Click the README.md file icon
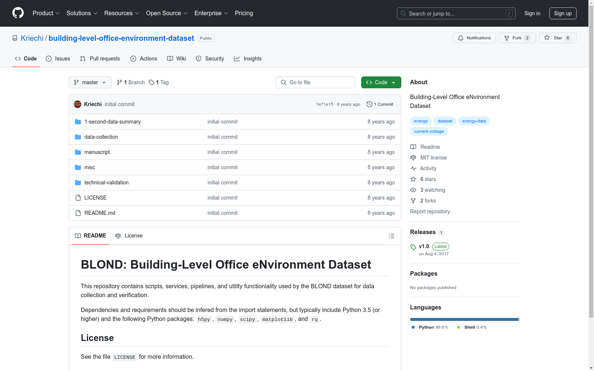Image resolution: width=594 pixels, height=371 pixels. (x=78, y=213)
